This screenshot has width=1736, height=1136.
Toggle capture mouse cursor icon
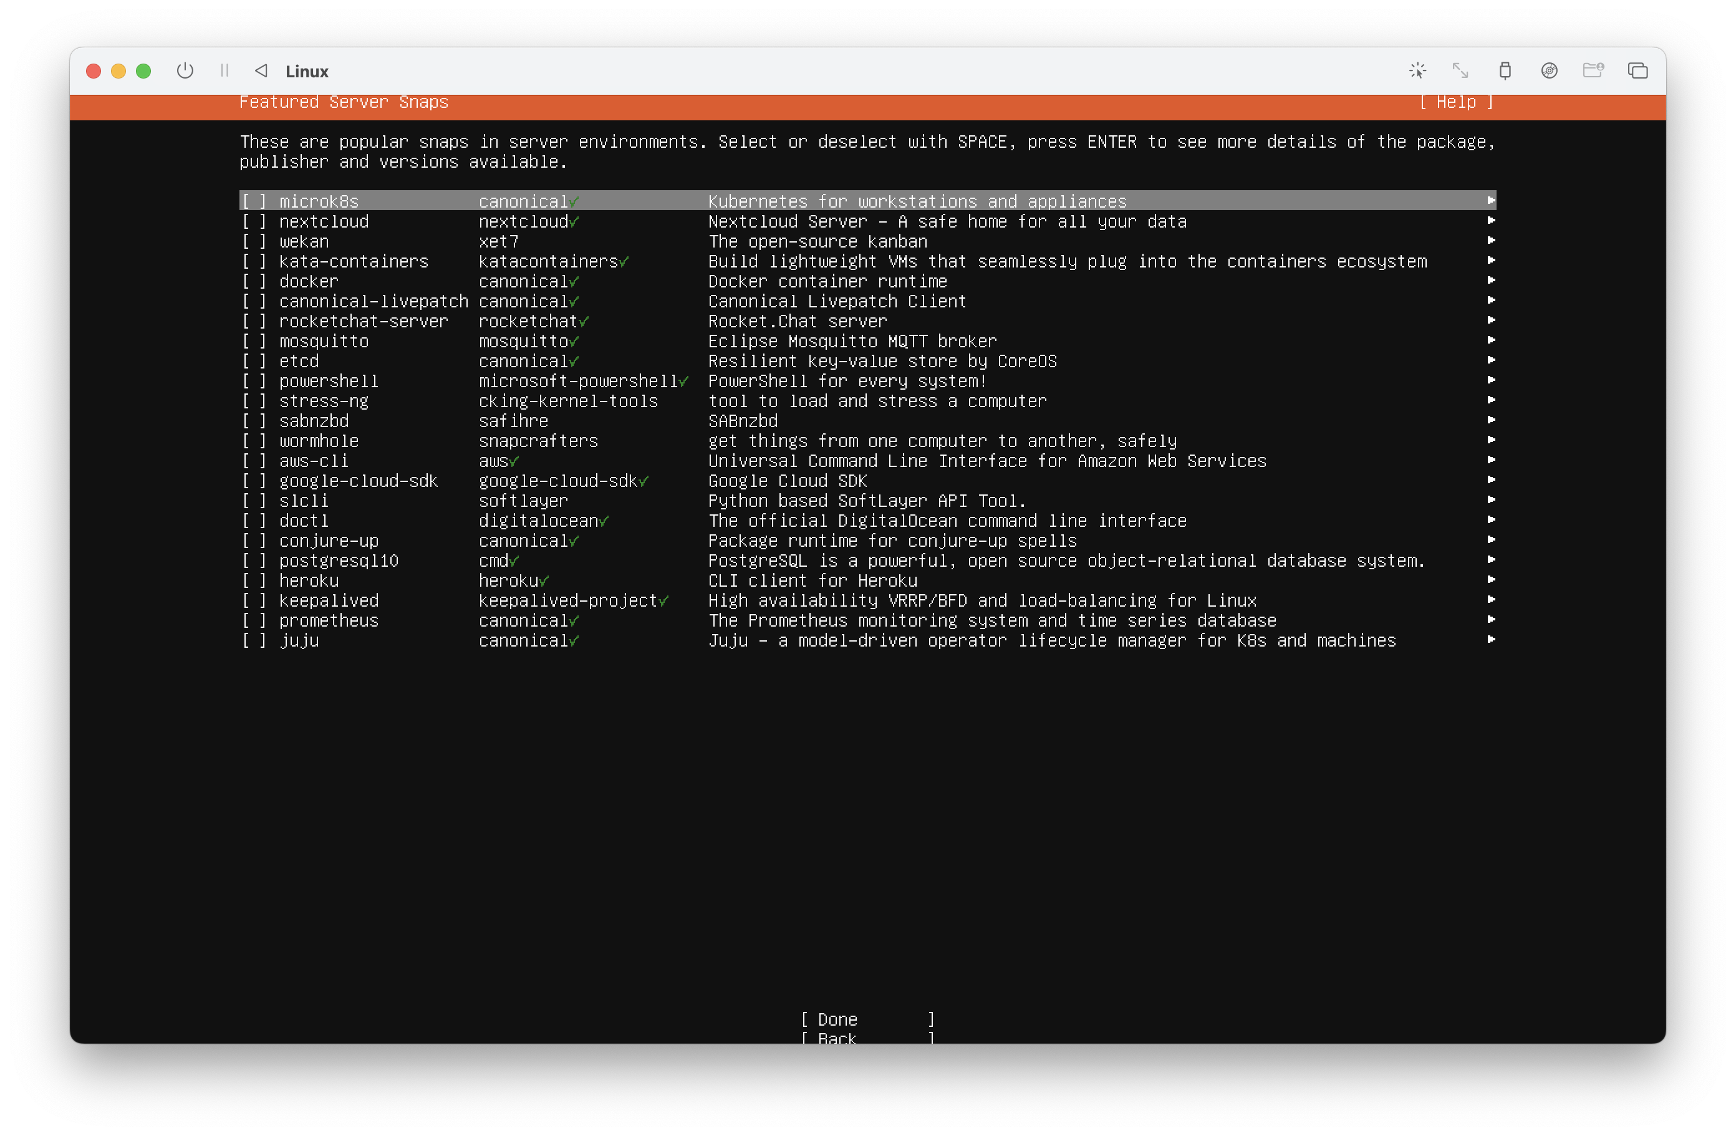tap(1417, 70)
